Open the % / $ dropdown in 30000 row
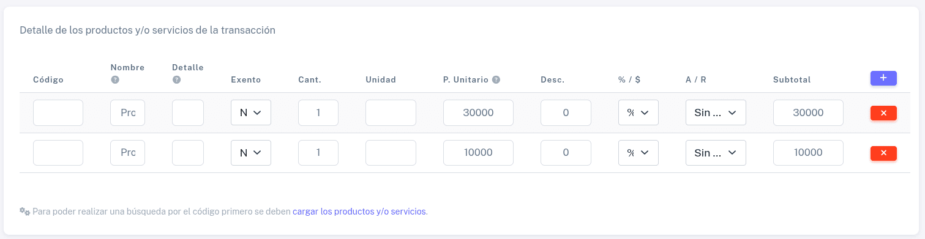Screen dimensions: 925x239 (639, 112)
